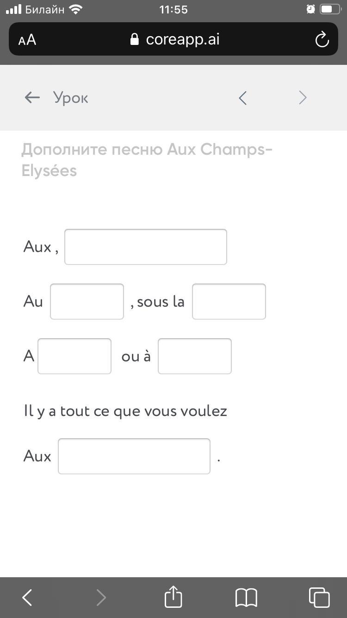Show open Safari tabs
The image size is (347, 618).
(319, 598)
